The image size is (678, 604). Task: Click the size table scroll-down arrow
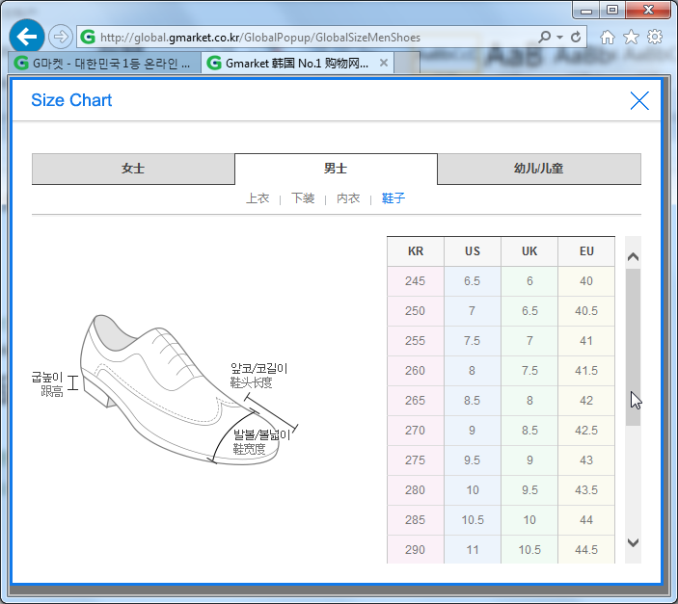(x=633, y=542)
